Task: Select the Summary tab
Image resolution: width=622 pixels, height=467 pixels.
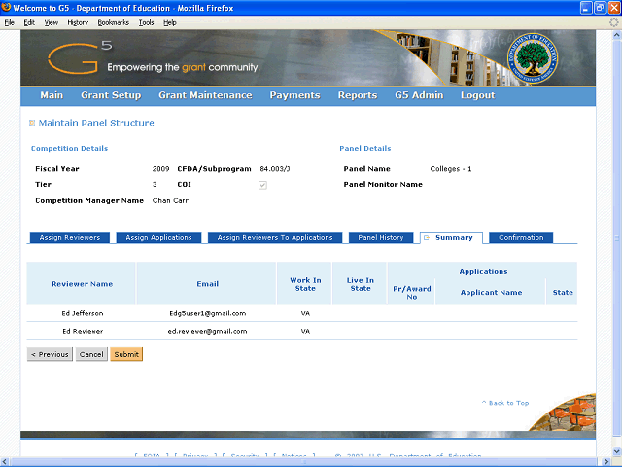Action: [451, 237]
